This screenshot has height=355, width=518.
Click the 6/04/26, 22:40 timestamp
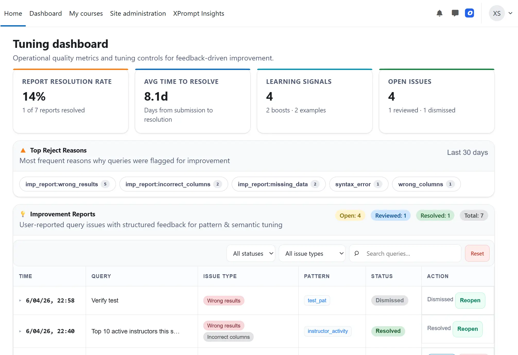coord(50,331)
